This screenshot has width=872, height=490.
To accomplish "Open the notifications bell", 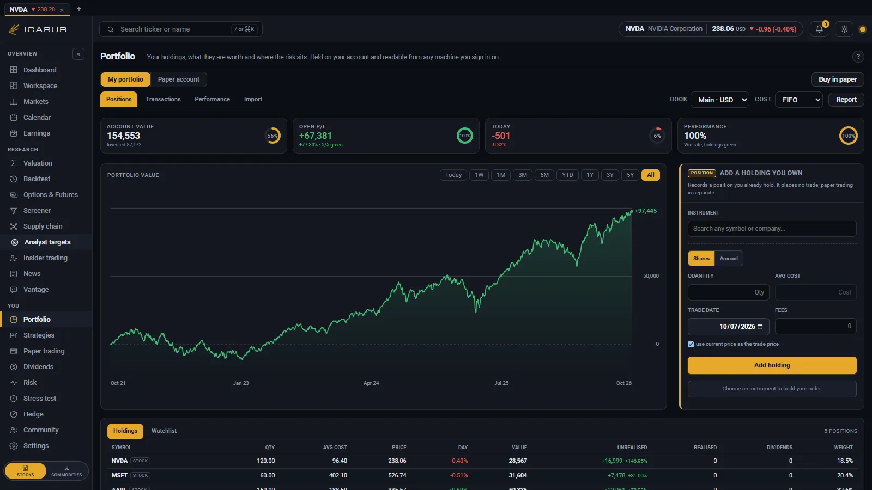I will (819, 29).
